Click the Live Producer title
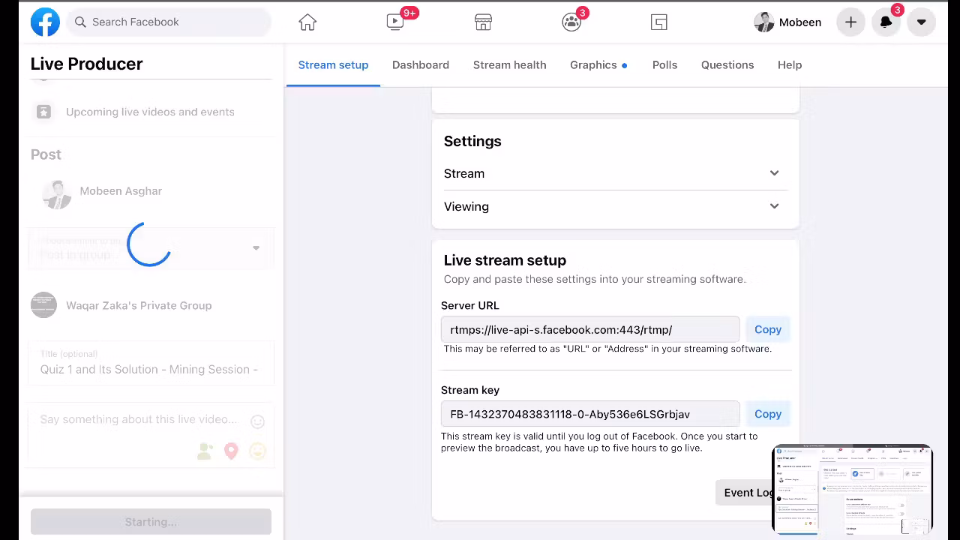960x540 pixels. (x=87, y=64)
